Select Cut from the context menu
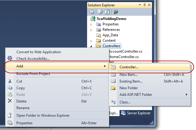Screen dimensions: 196x130 57,81
